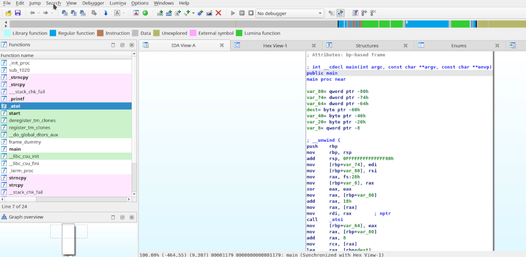The height and width of the screenshot is (257, 526).
Task: Expand the forward arrow history dropdown
Action: (52, 13)
